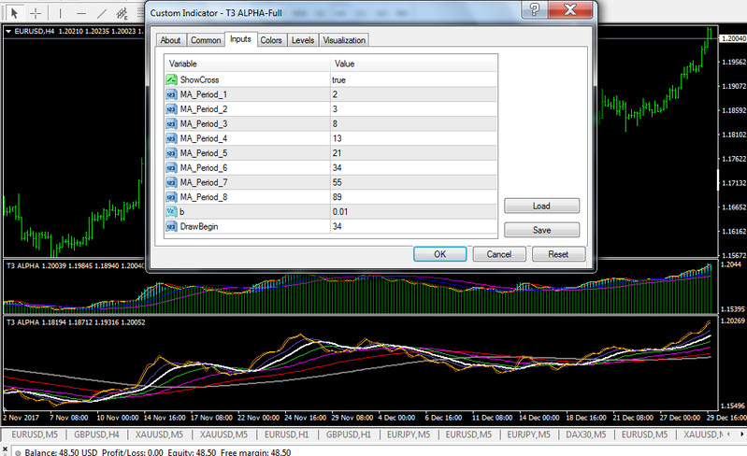The width and height of the screenshot is (747, 456).
Task: Click the Reset button
Action: tap(558, 253)
